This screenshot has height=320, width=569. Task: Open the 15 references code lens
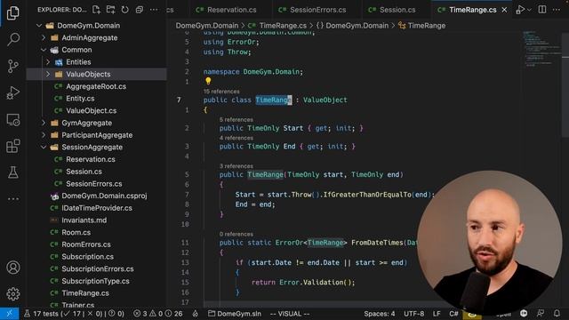(x=221, y=92)
